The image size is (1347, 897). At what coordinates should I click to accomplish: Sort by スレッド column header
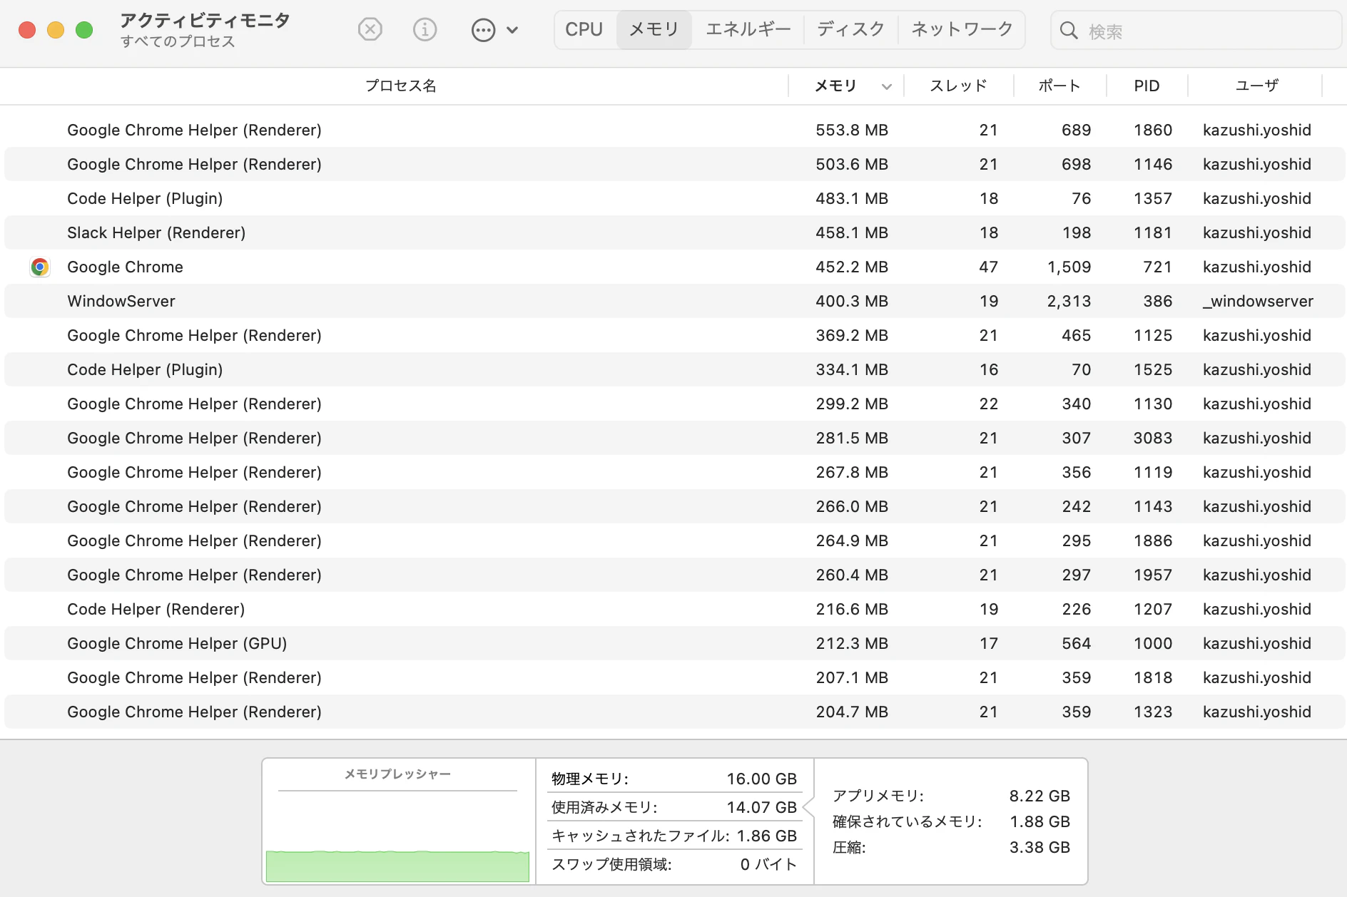click(x=958, y=86)
